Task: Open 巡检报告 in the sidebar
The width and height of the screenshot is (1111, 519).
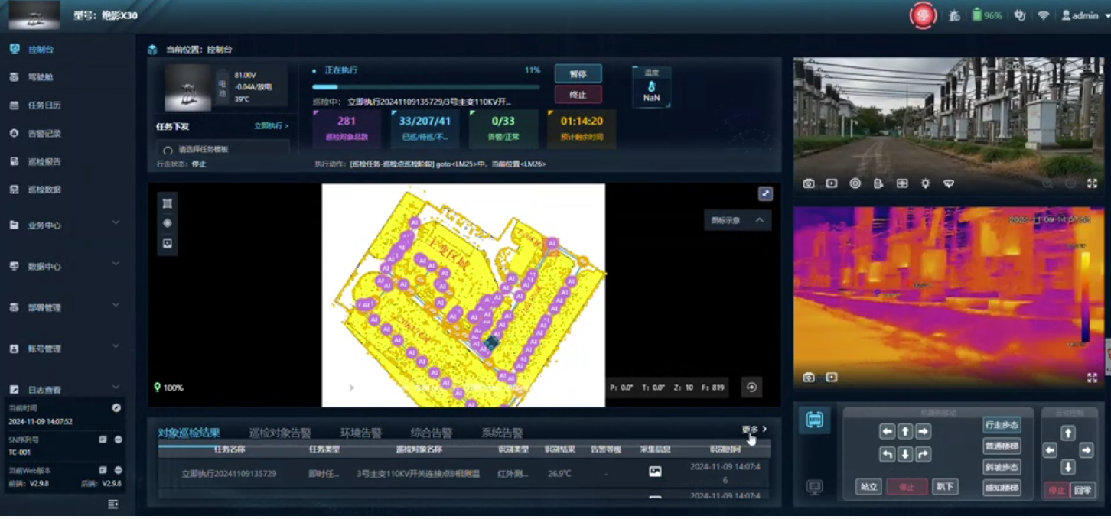Action: click(x=44, y=162)
